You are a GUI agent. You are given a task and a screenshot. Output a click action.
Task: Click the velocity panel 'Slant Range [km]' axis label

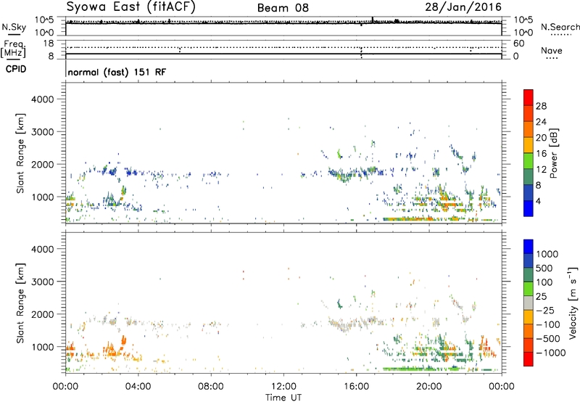coord(20,303)
